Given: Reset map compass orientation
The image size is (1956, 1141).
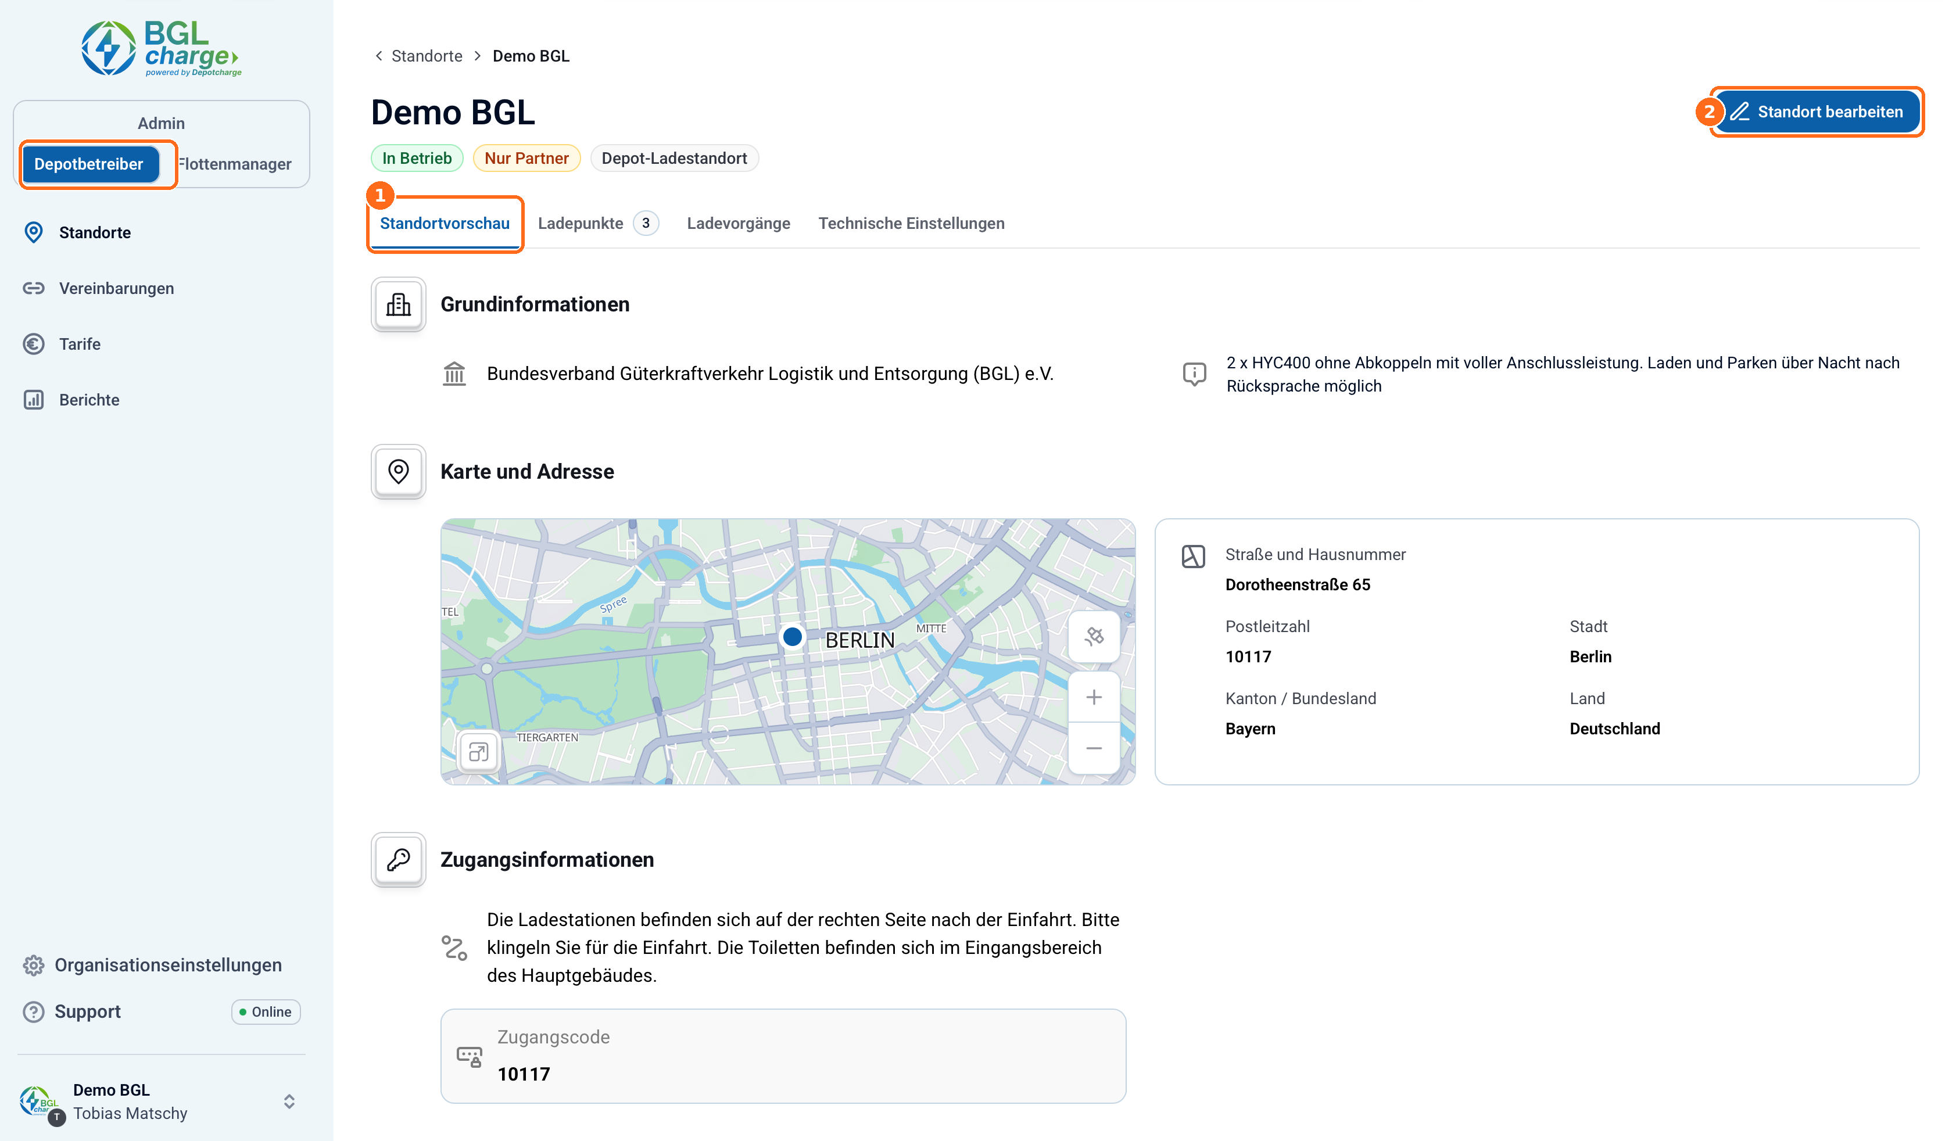Looking at the screenshot, I should point(1094,637).
